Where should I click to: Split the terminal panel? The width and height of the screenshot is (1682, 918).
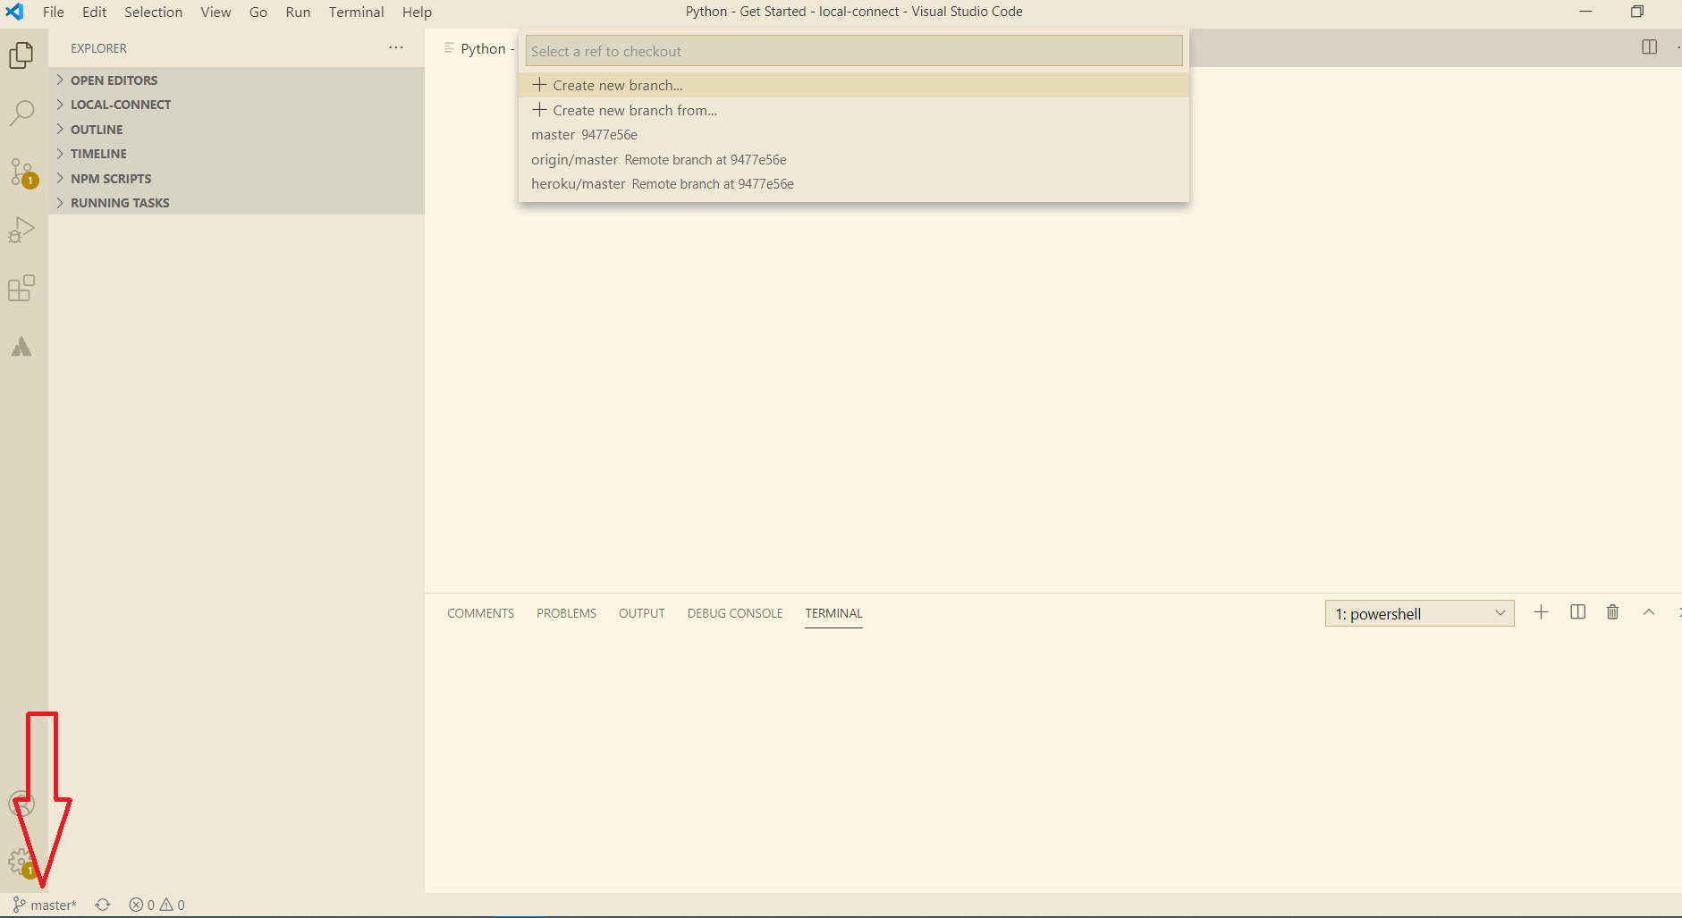coord(1578,612)
